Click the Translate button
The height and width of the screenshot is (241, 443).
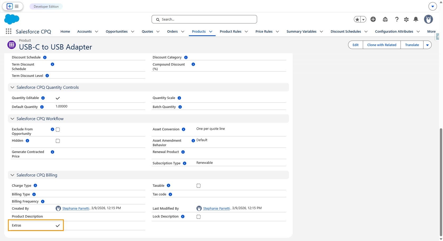tap(412, 45)
